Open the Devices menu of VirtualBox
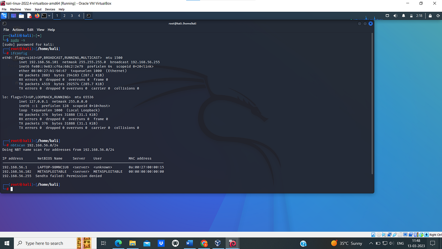Image resolution: width=442 pixels, height=249 pixels. coord(50,9)
